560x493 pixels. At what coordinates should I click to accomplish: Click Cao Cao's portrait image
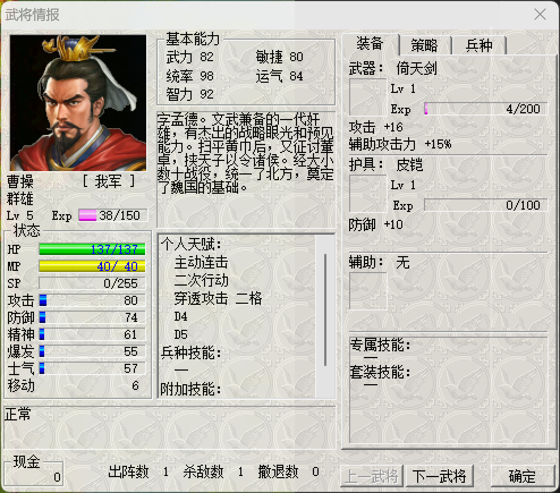point(78,103)
